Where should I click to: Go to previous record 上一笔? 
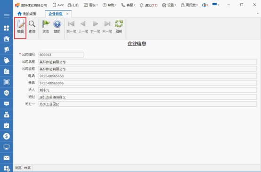83,27
